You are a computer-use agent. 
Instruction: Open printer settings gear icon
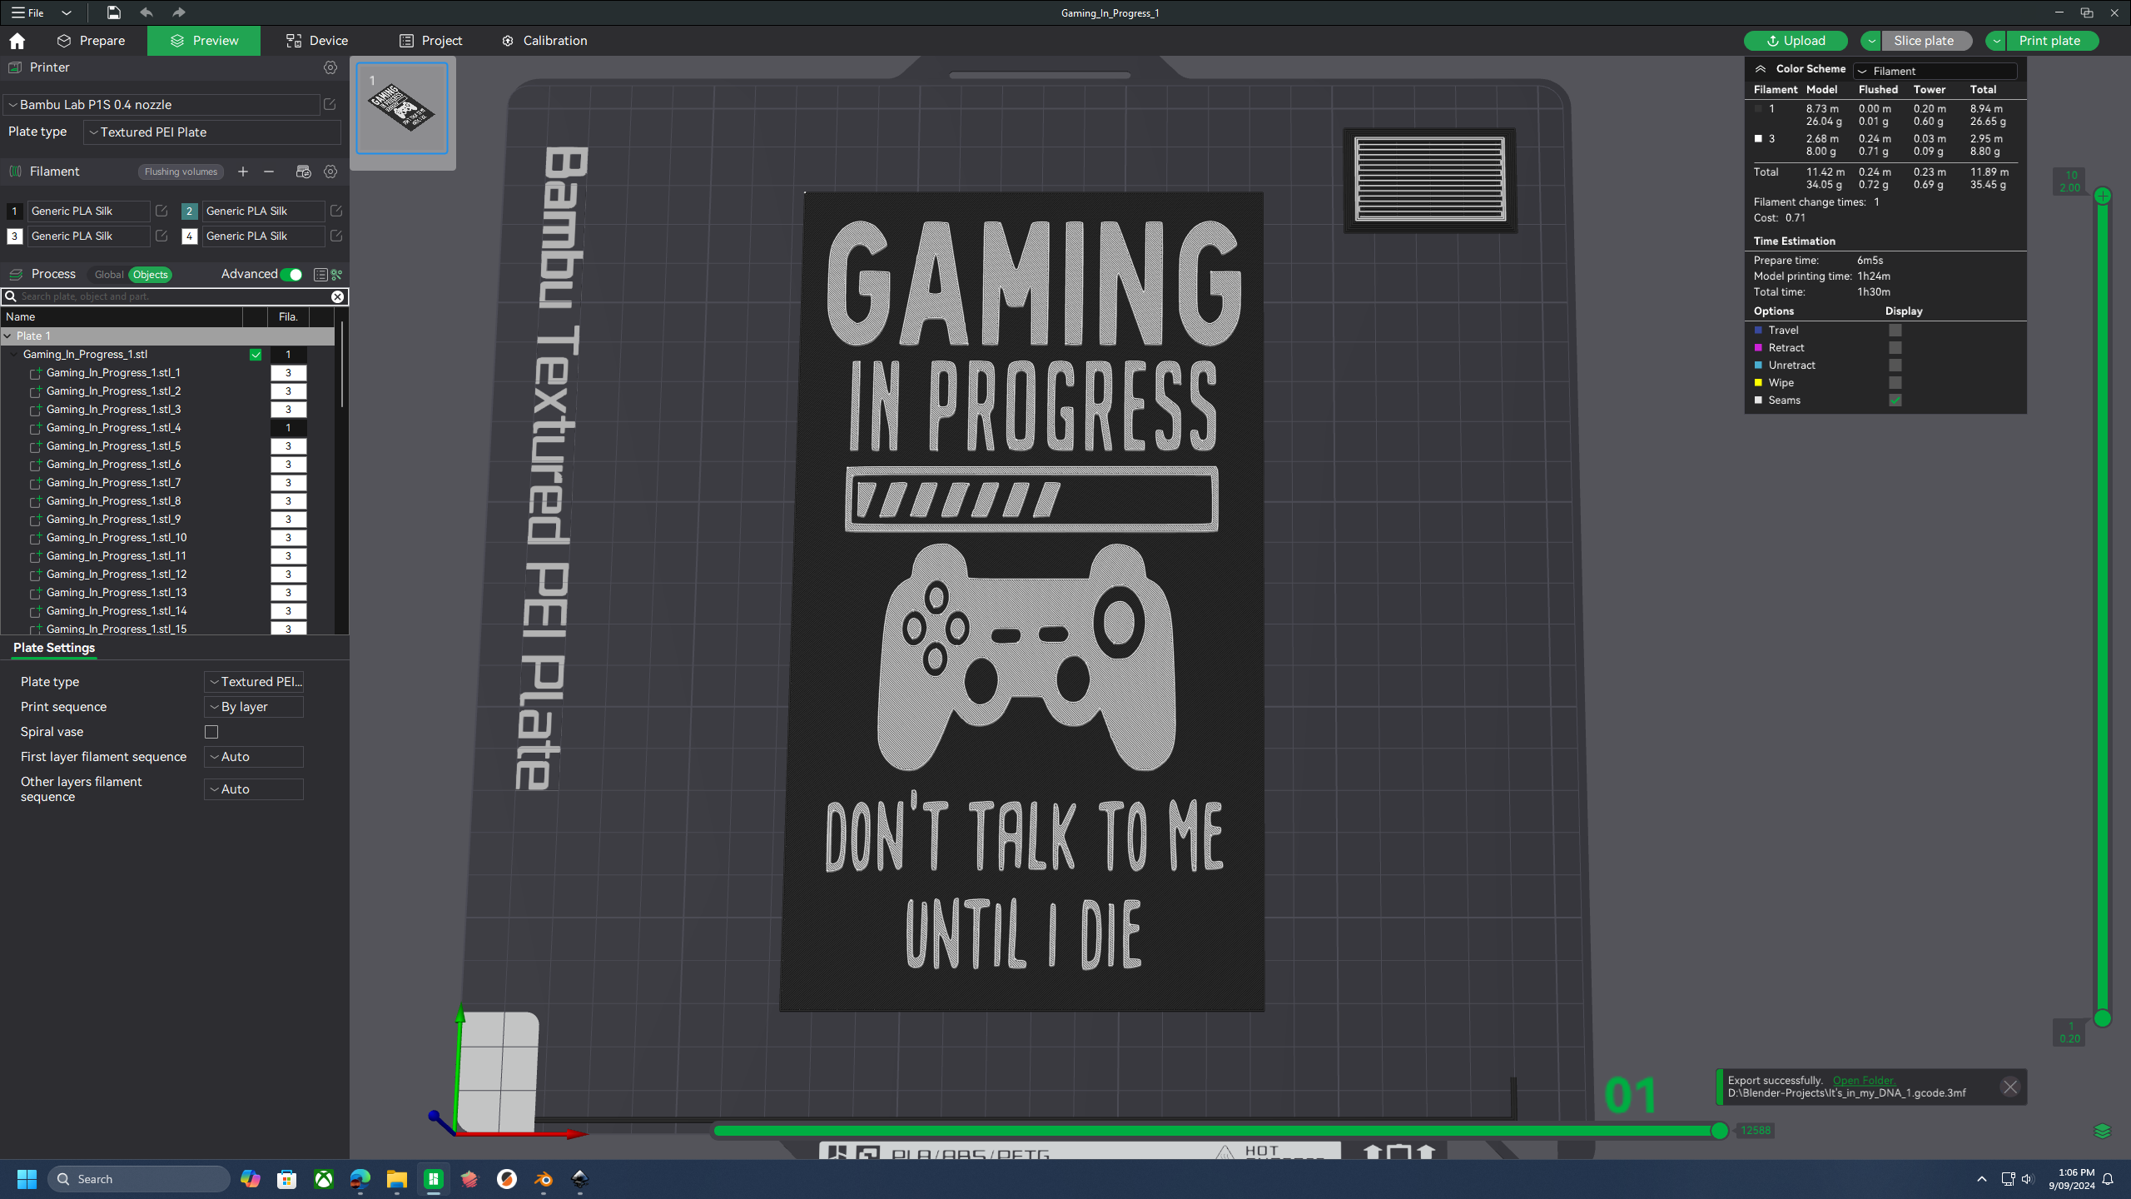[x=330, y=67]
